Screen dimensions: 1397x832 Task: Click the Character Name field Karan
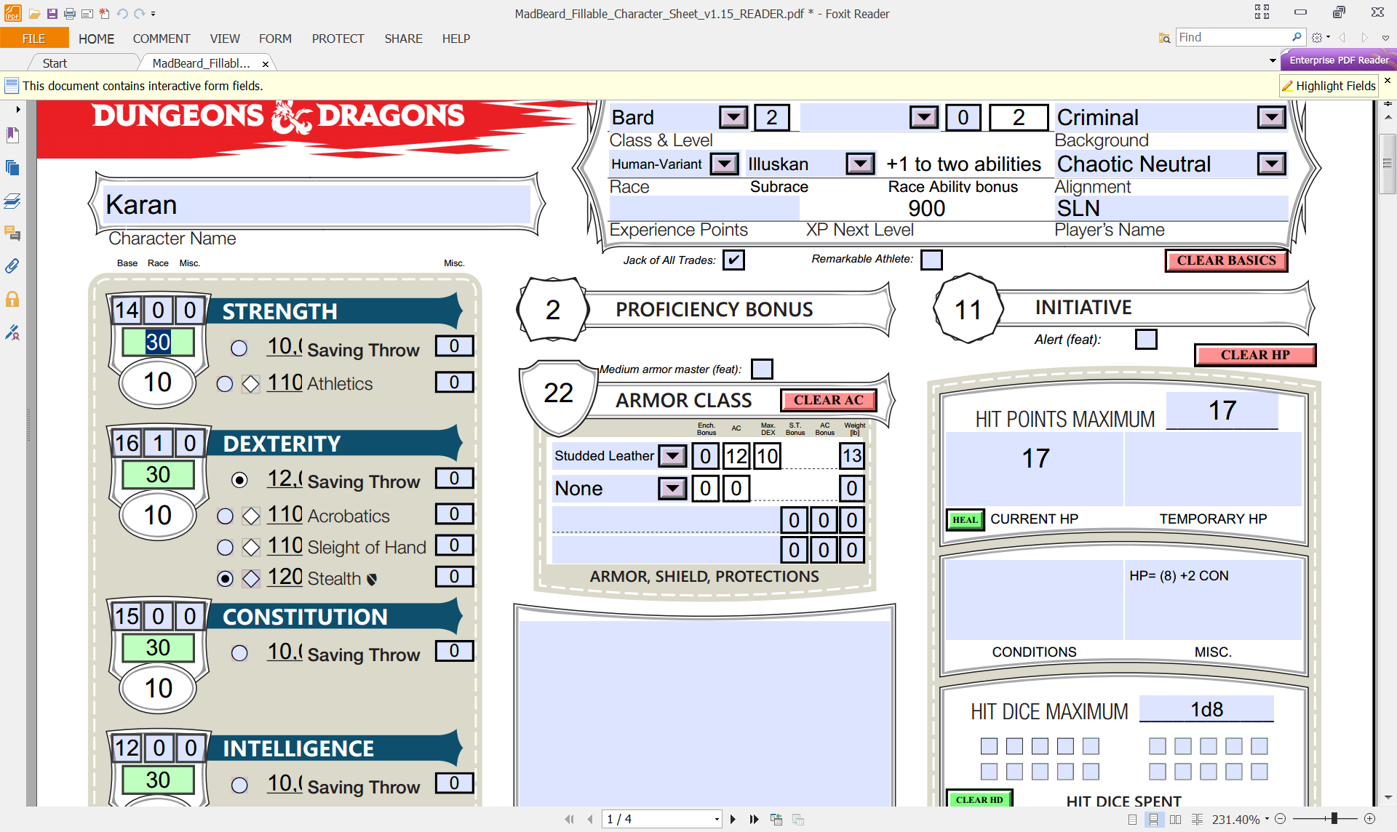[x=318, y=204]
